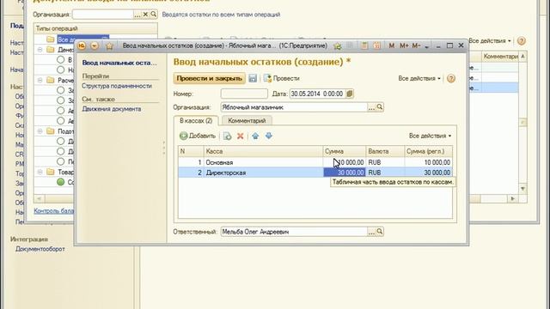Viewport: 550px width, 309px height.
Task: Open the calendar icon in the title bar
Action: pyautogui.click(x=376, y=45)
